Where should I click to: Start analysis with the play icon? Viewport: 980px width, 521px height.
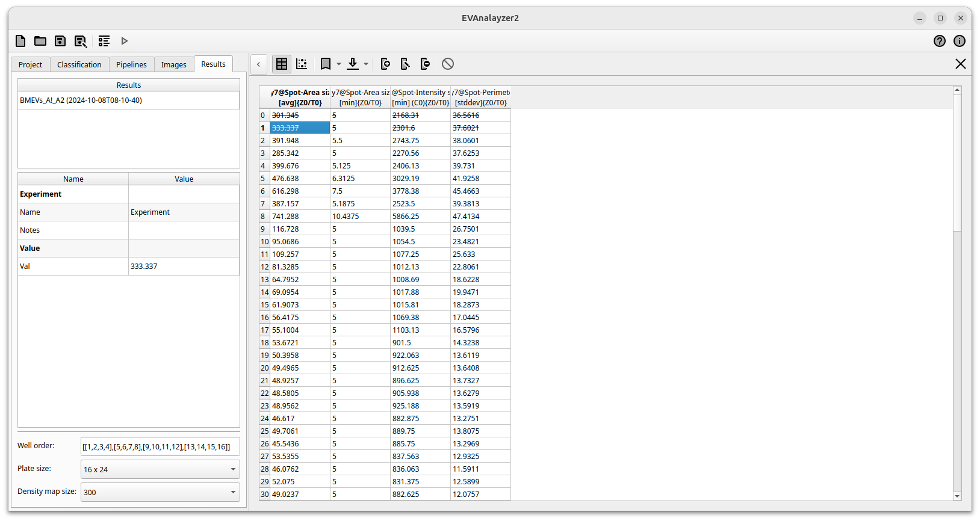pyautogui.click(x=125, y=41)
